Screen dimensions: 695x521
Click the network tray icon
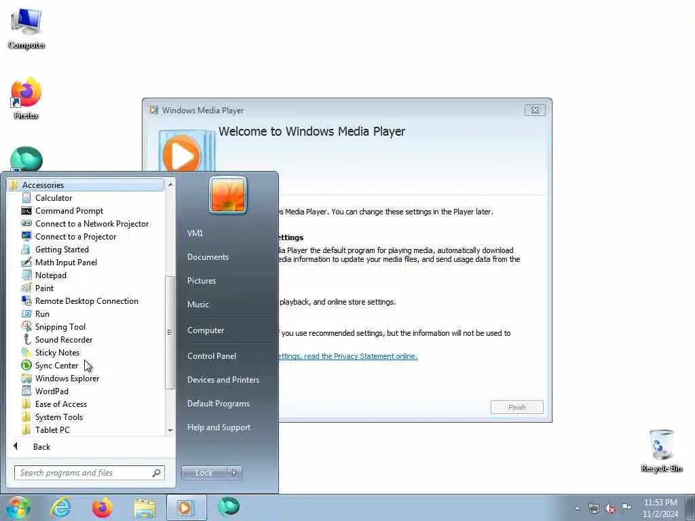coord(593,509)
